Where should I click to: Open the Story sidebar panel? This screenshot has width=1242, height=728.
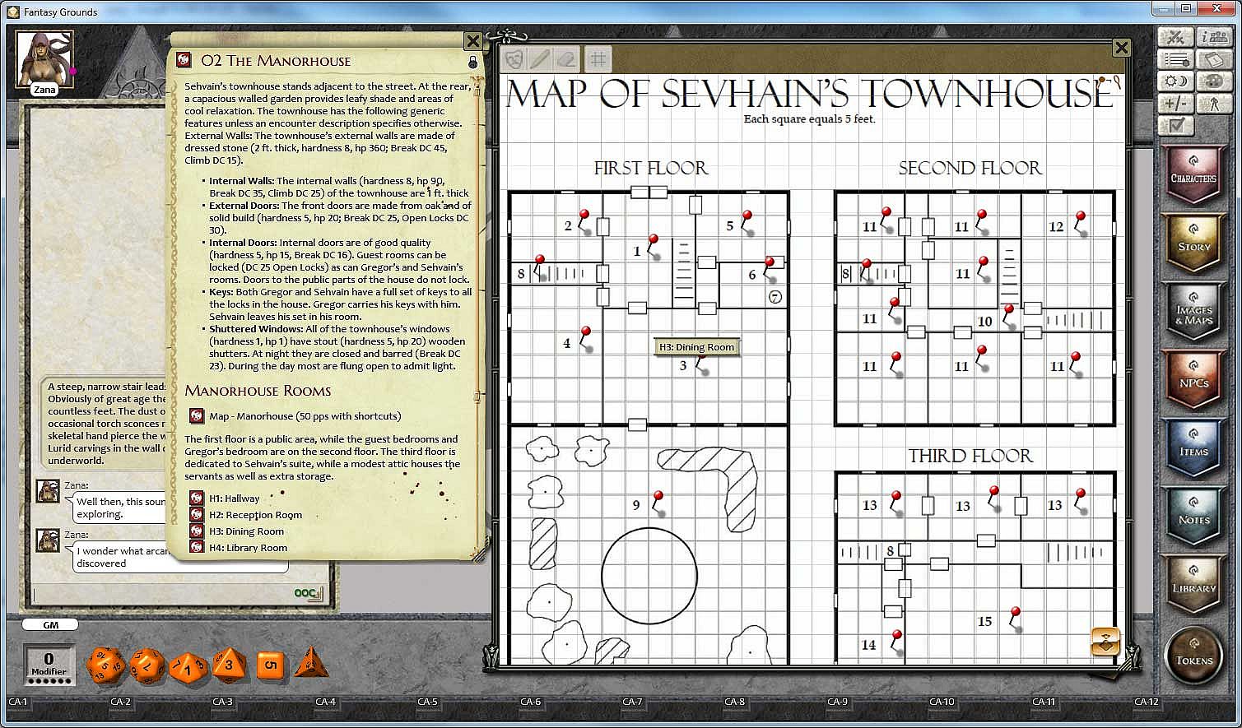pyautogui.click(x=1194, y=243)
